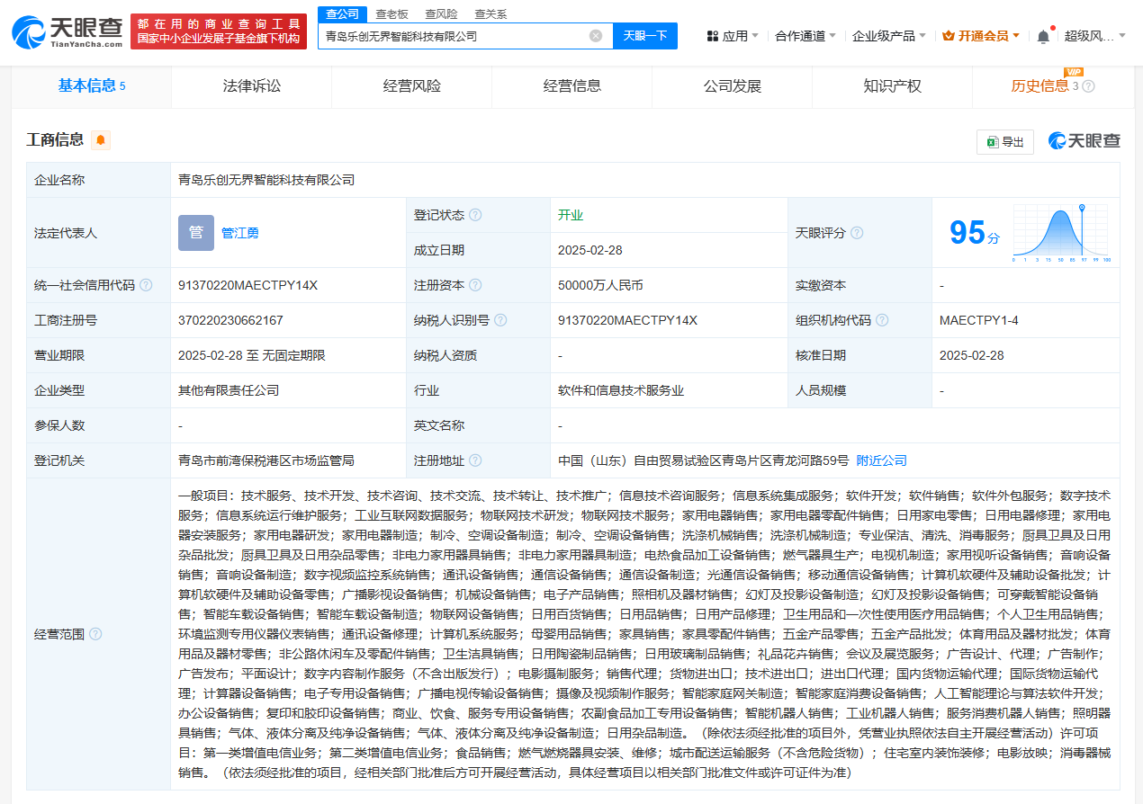
Task: Switch to the 法律诉讼 tab
Action: click(x=252, y=86)
